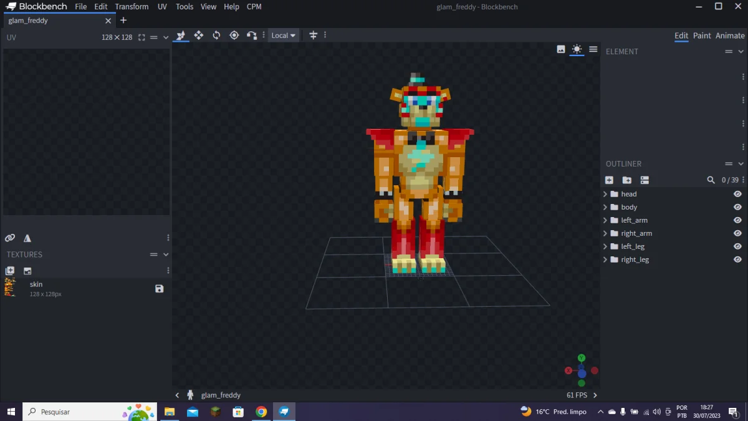Open the File menu
Screen dimensions: 748x421
click(x=81, y=7)
